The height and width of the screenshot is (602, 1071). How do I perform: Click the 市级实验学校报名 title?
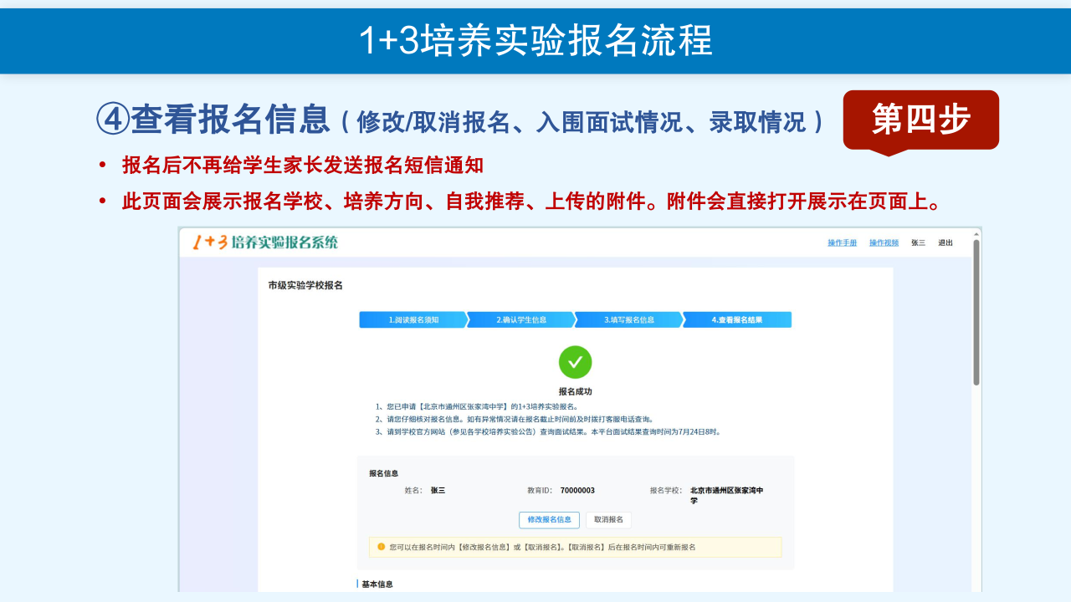(x=305, y=285)
